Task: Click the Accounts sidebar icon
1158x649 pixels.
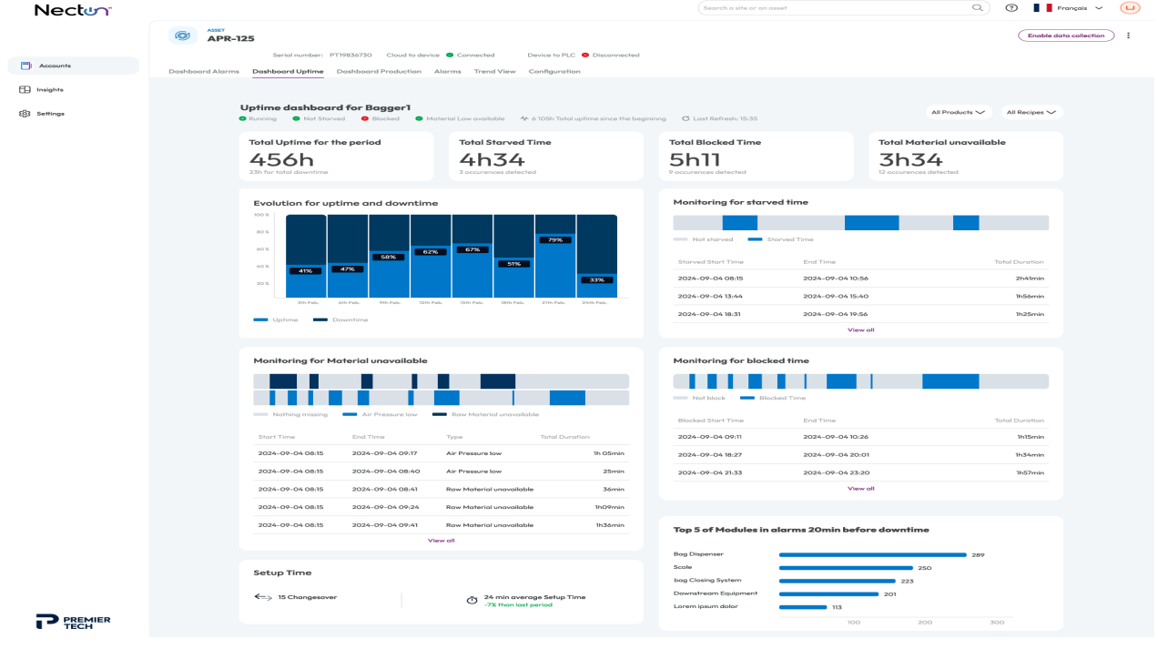Action: 25,66
